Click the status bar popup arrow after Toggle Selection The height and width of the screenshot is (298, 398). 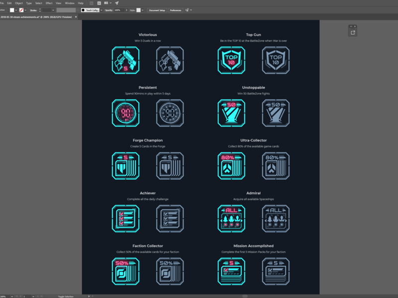click(89, 296)
